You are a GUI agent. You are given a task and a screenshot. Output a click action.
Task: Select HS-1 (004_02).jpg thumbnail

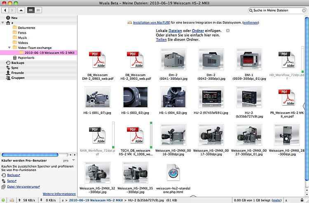coord(173,97)
